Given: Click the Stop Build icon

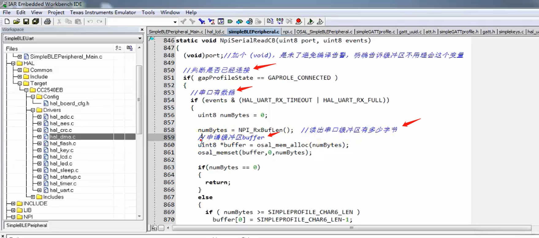Looking at the screenshot, I should (289, 21).
